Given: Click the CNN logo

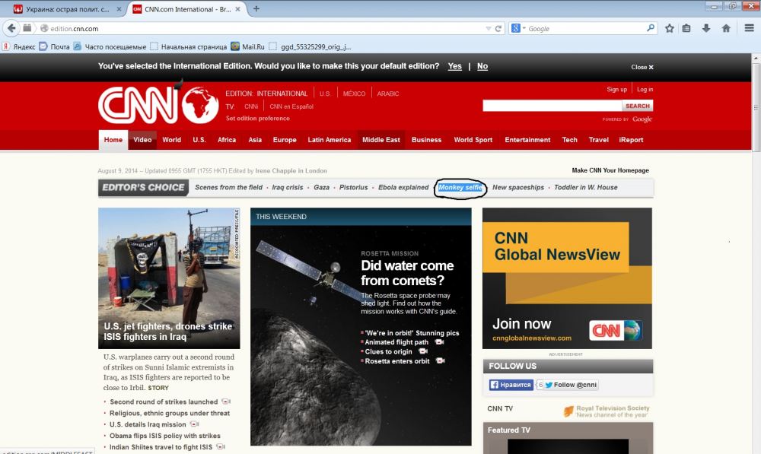Looking at the screenshot, I should point(158,104).
